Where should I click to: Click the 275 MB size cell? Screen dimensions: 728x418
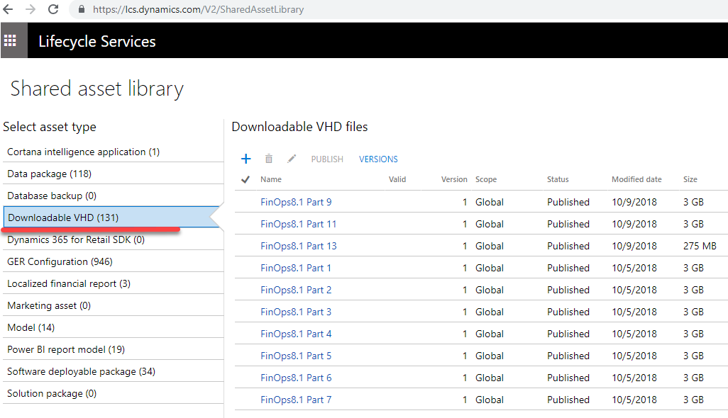700,246
